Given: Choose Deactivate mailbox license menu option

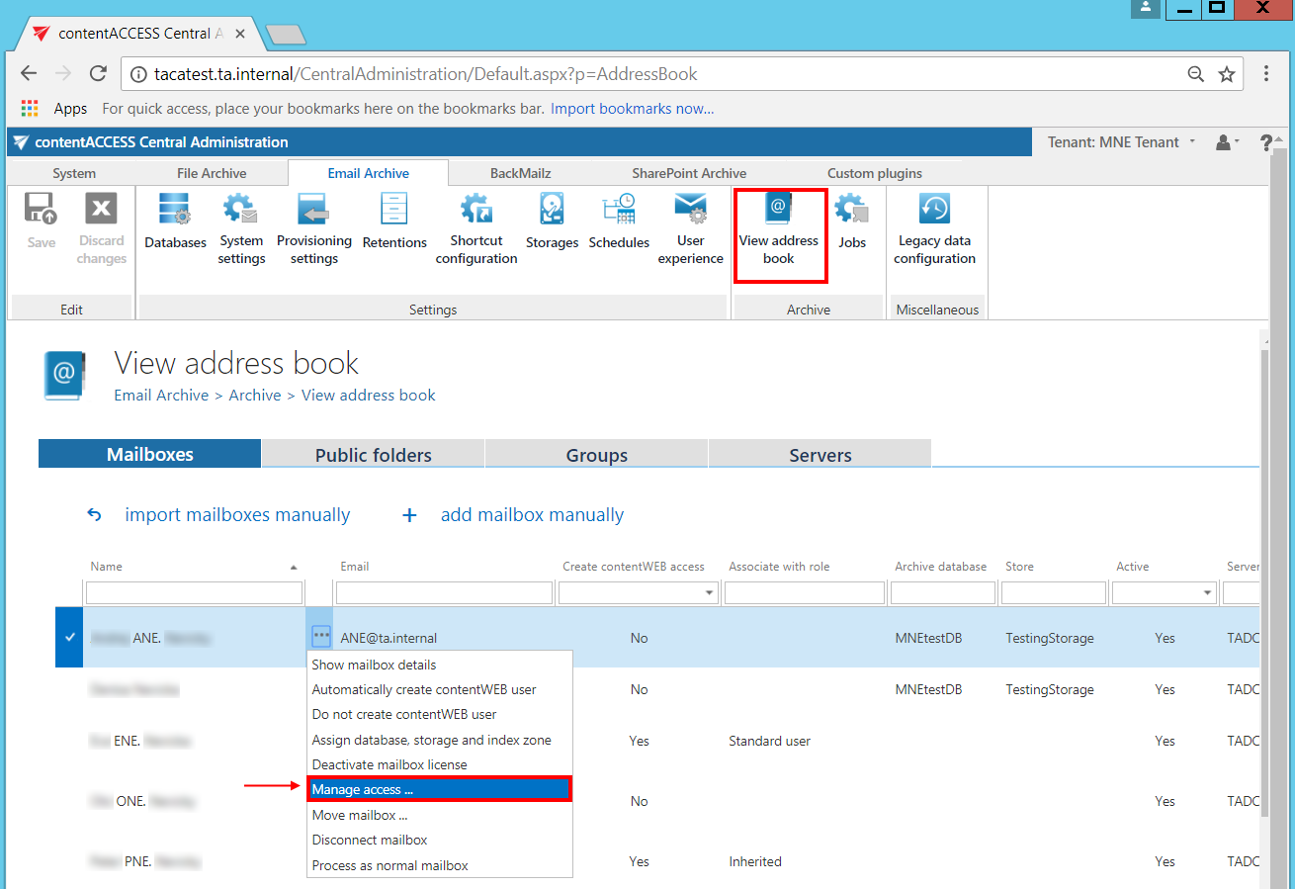Looking at the screenshot, I should click(x=389, y=764).
